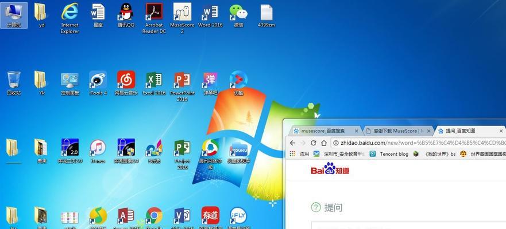This screenshot has width=506, height=229.
Task: Open Project 2016 shortcut
Action: pos(182,154)
